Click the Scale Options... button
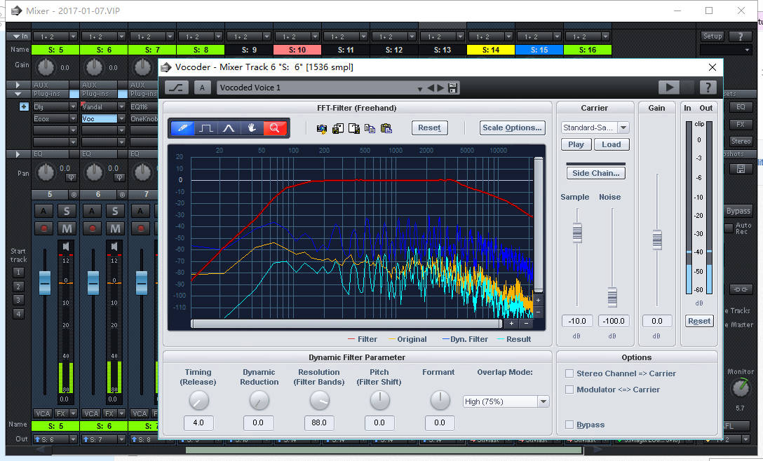Image resolution: width=763 pixels, height=461 pixels. click(513, 128)
